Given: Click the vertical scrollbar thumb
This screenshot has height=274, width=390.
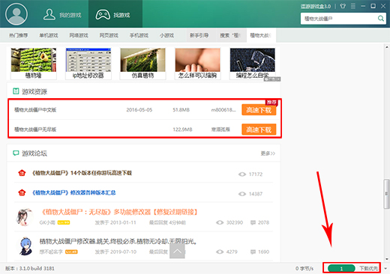Looking at the screenshot, I should click(x=387, y=194).
